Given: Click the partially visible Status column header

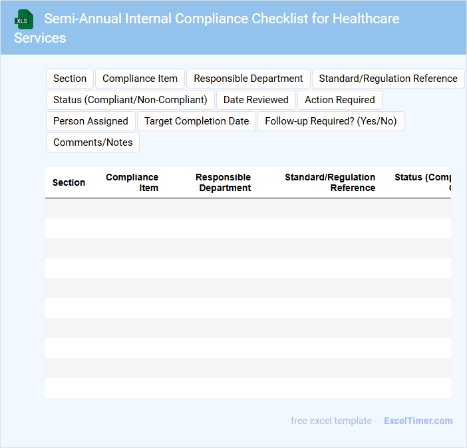Looking at the screenshot, I should point(422,182).
